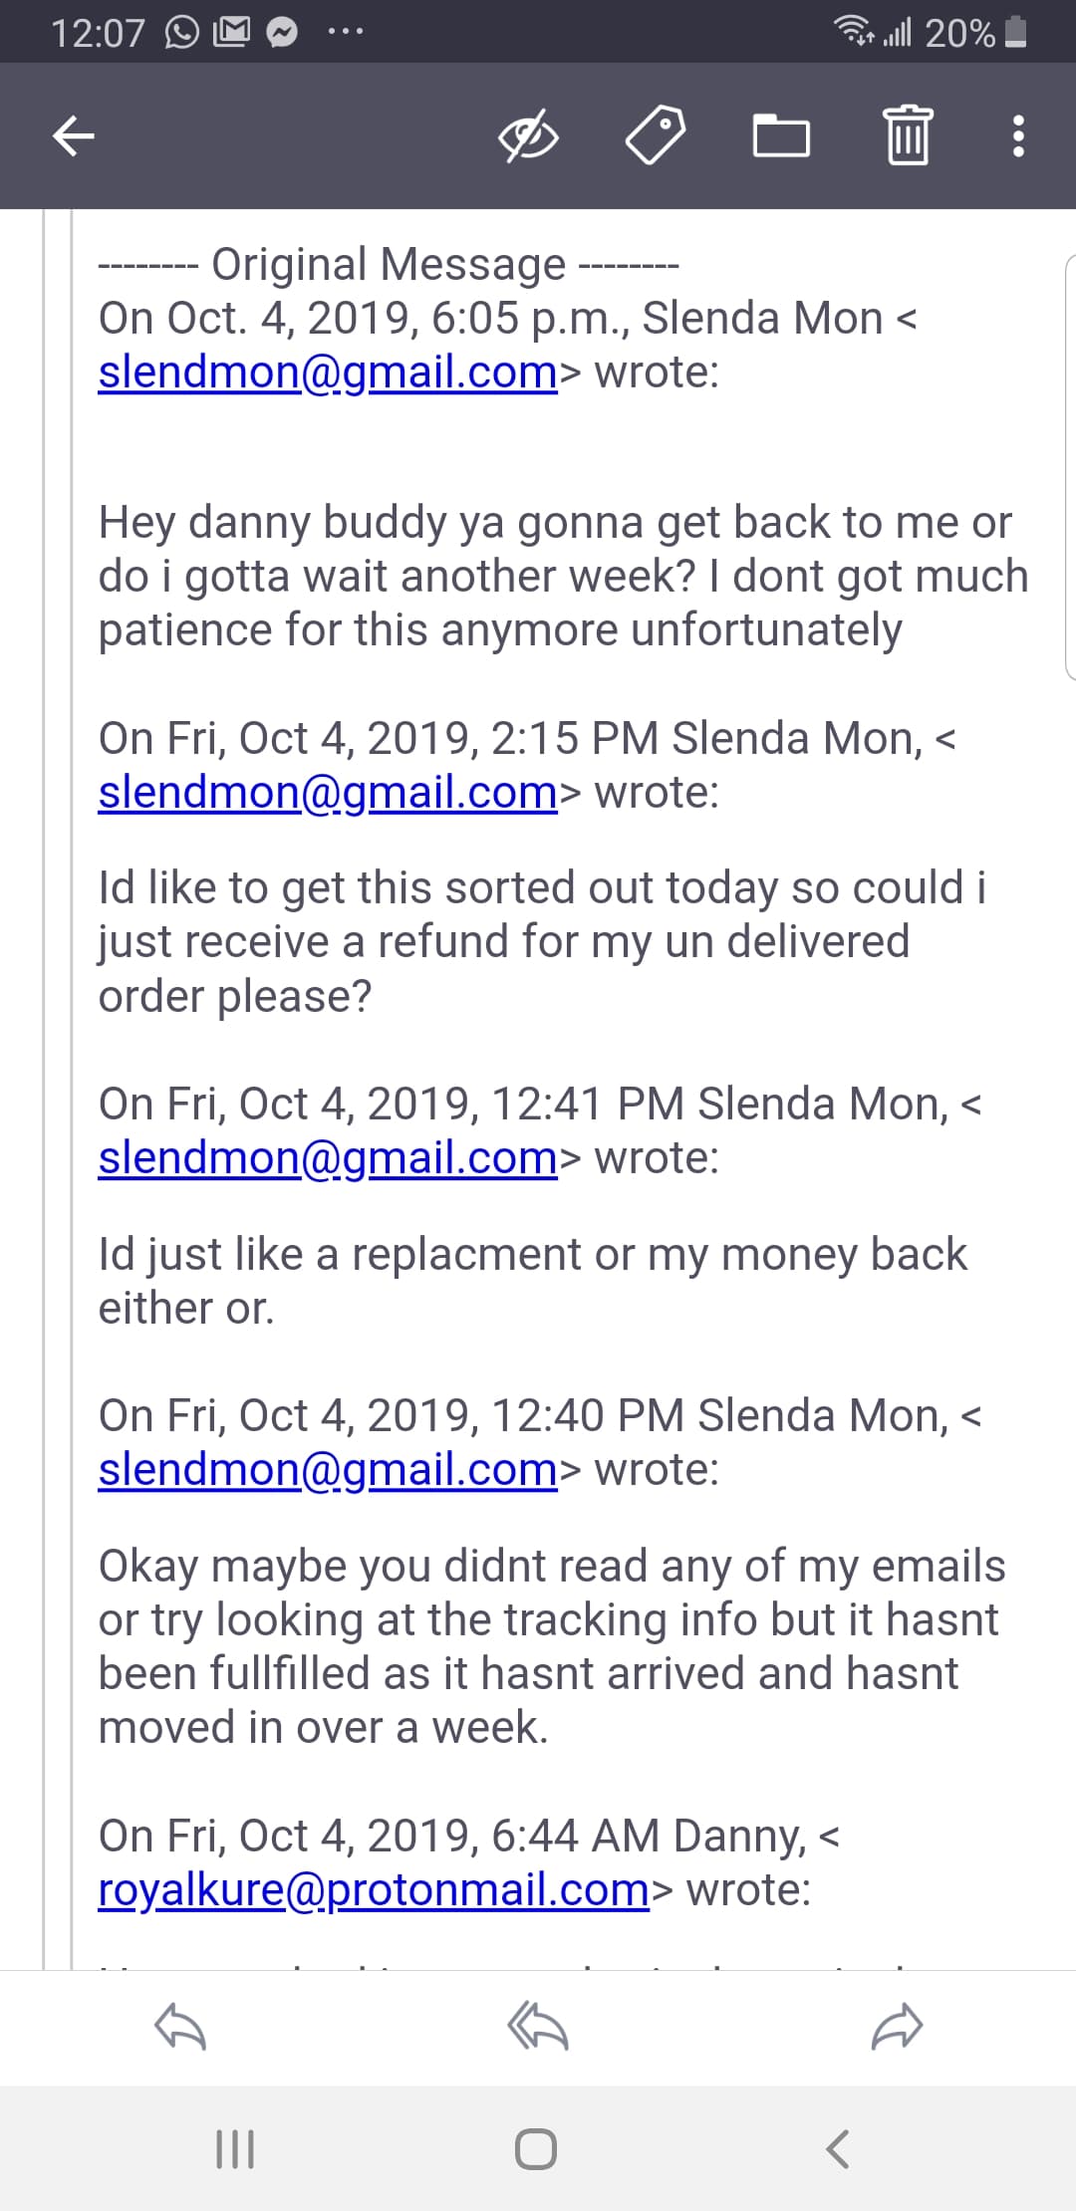Tap the scroll handle on the right edge

coord(1069,468)
